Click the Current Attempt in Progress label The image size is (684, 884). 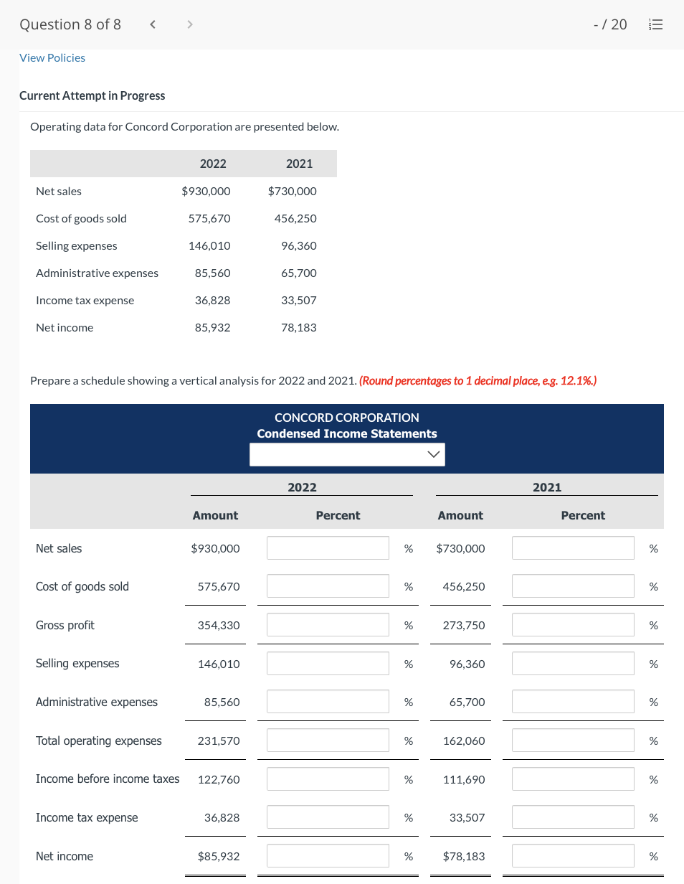pyautogui.click(x=92, y=95)
